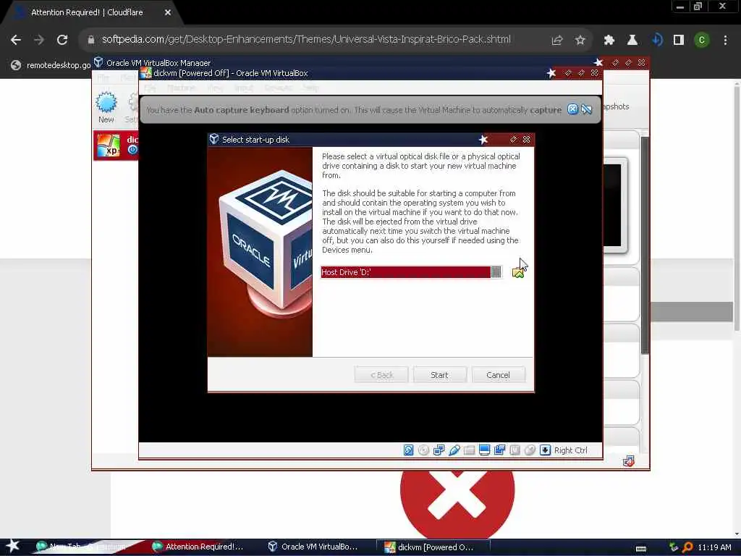Open the green C profile avatar
741x556 pixels.
(702, 41)
